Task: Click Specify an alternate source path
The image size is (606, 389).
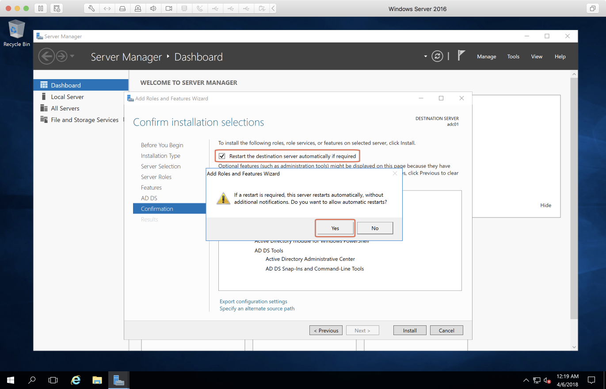Action: pyautogui.click(x=257, y=309)
